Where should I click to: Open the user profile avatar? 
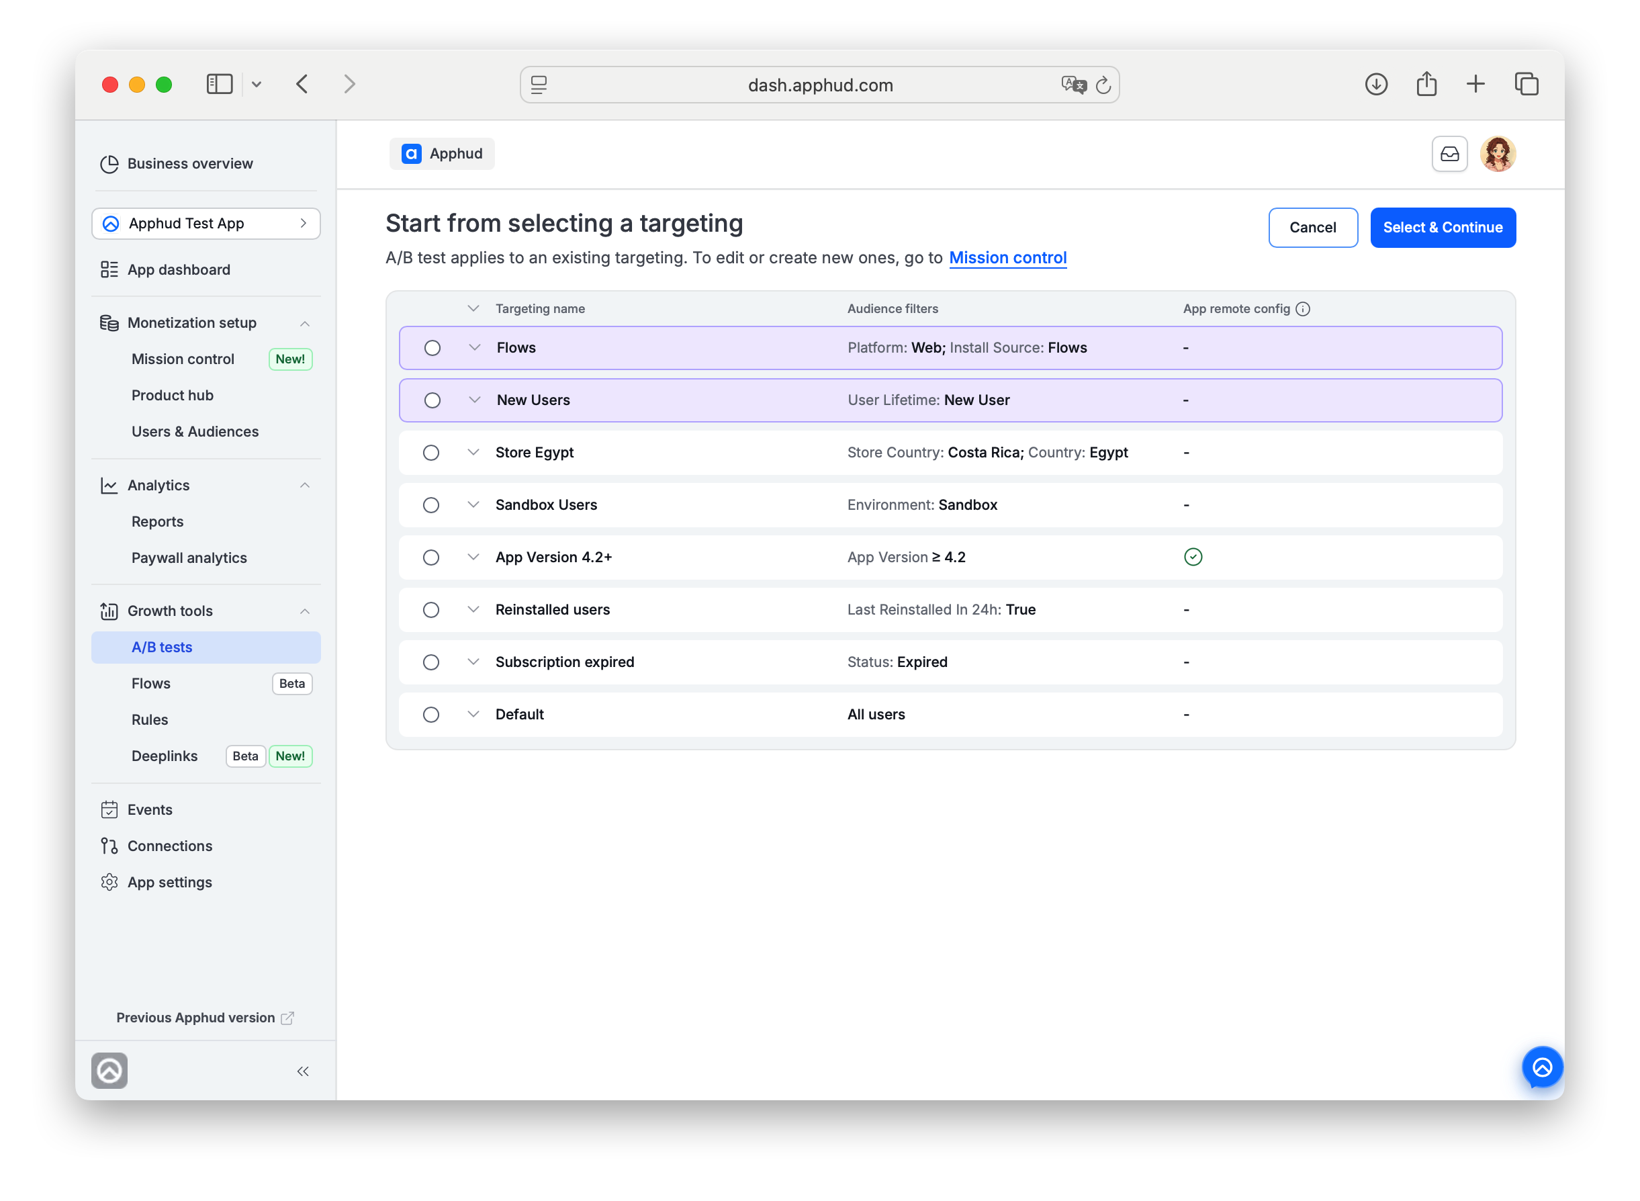coord(1498,154)
